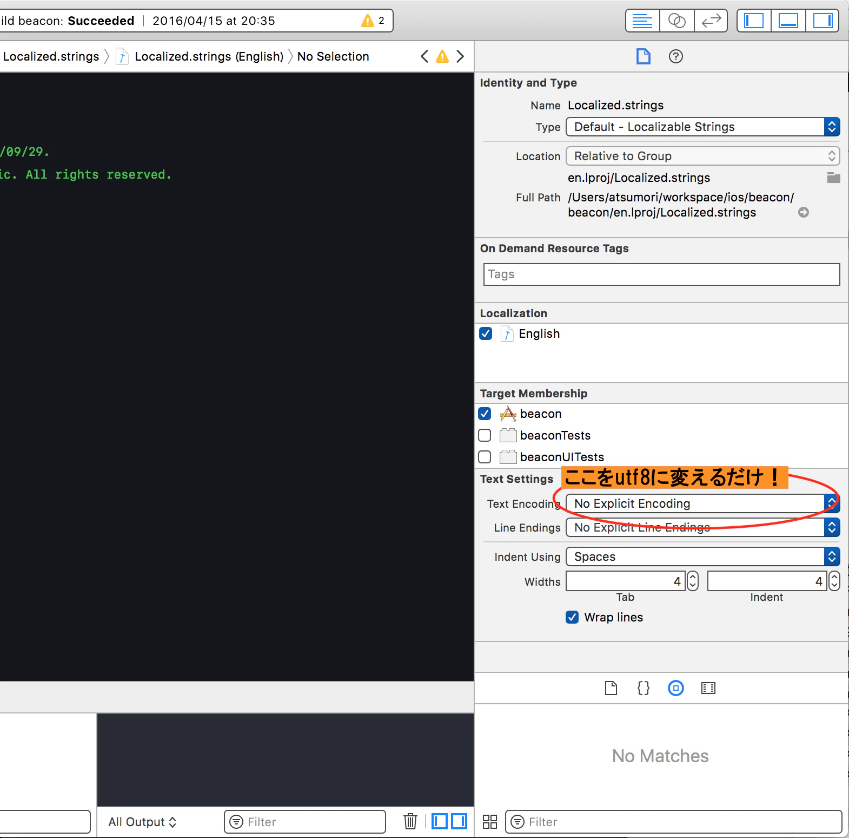Click the Tags input field
This screenshot has width=849, height=838.
pos(661,274)
